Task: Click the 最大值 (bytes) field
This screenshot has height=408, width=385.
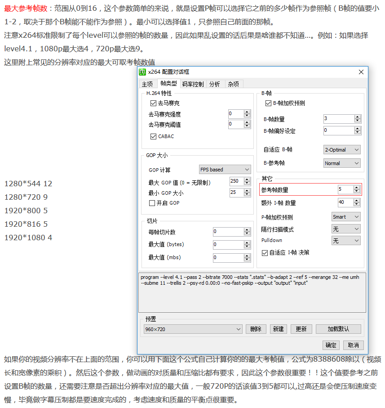Action: 228,245
